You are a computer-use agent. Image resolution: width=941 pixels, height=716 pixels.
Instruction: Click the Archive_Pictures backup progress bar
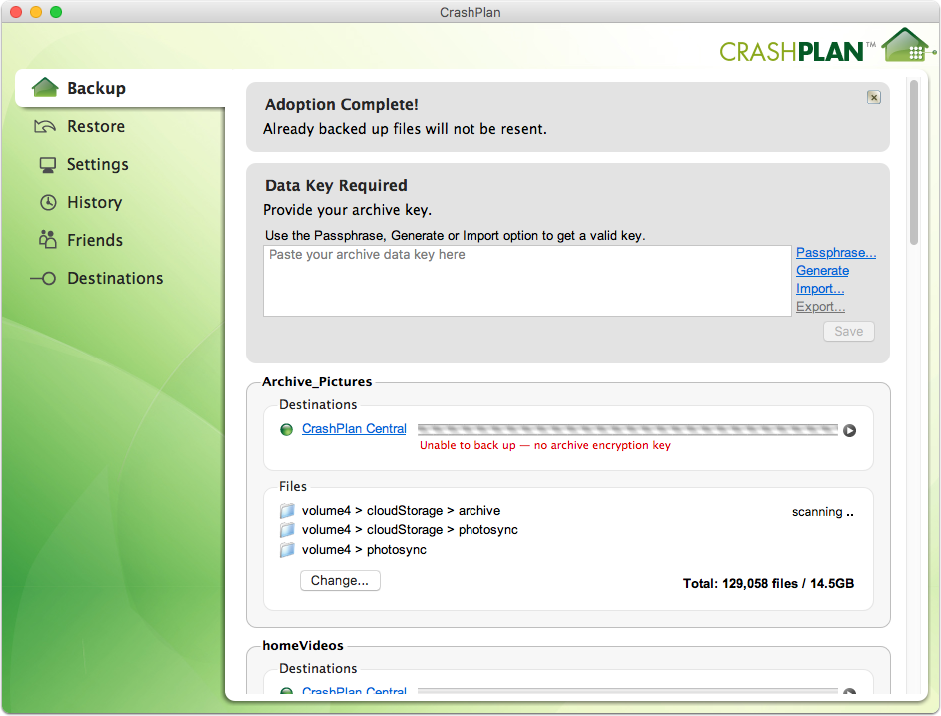627,429
